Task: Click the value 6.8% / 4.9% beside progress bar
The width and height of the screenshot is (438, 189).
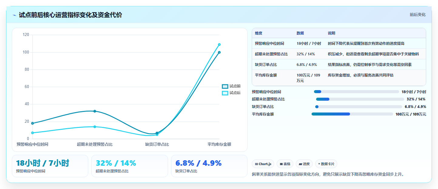Action: tap(415, 107)
